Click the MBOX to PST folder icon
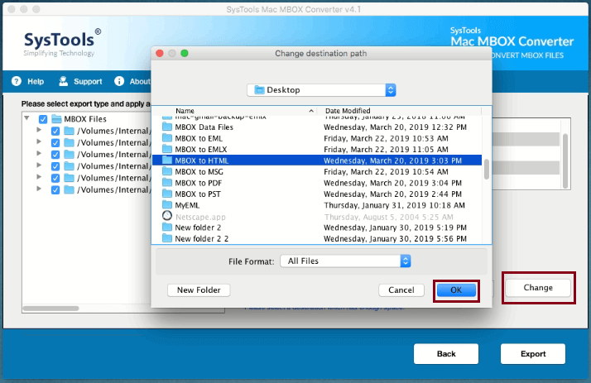Image resolution: width=591 pixels, height=383 pixels. click(167, 194)
